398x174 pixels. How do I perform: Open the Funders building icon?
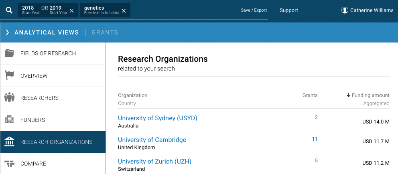coord(9,119)
